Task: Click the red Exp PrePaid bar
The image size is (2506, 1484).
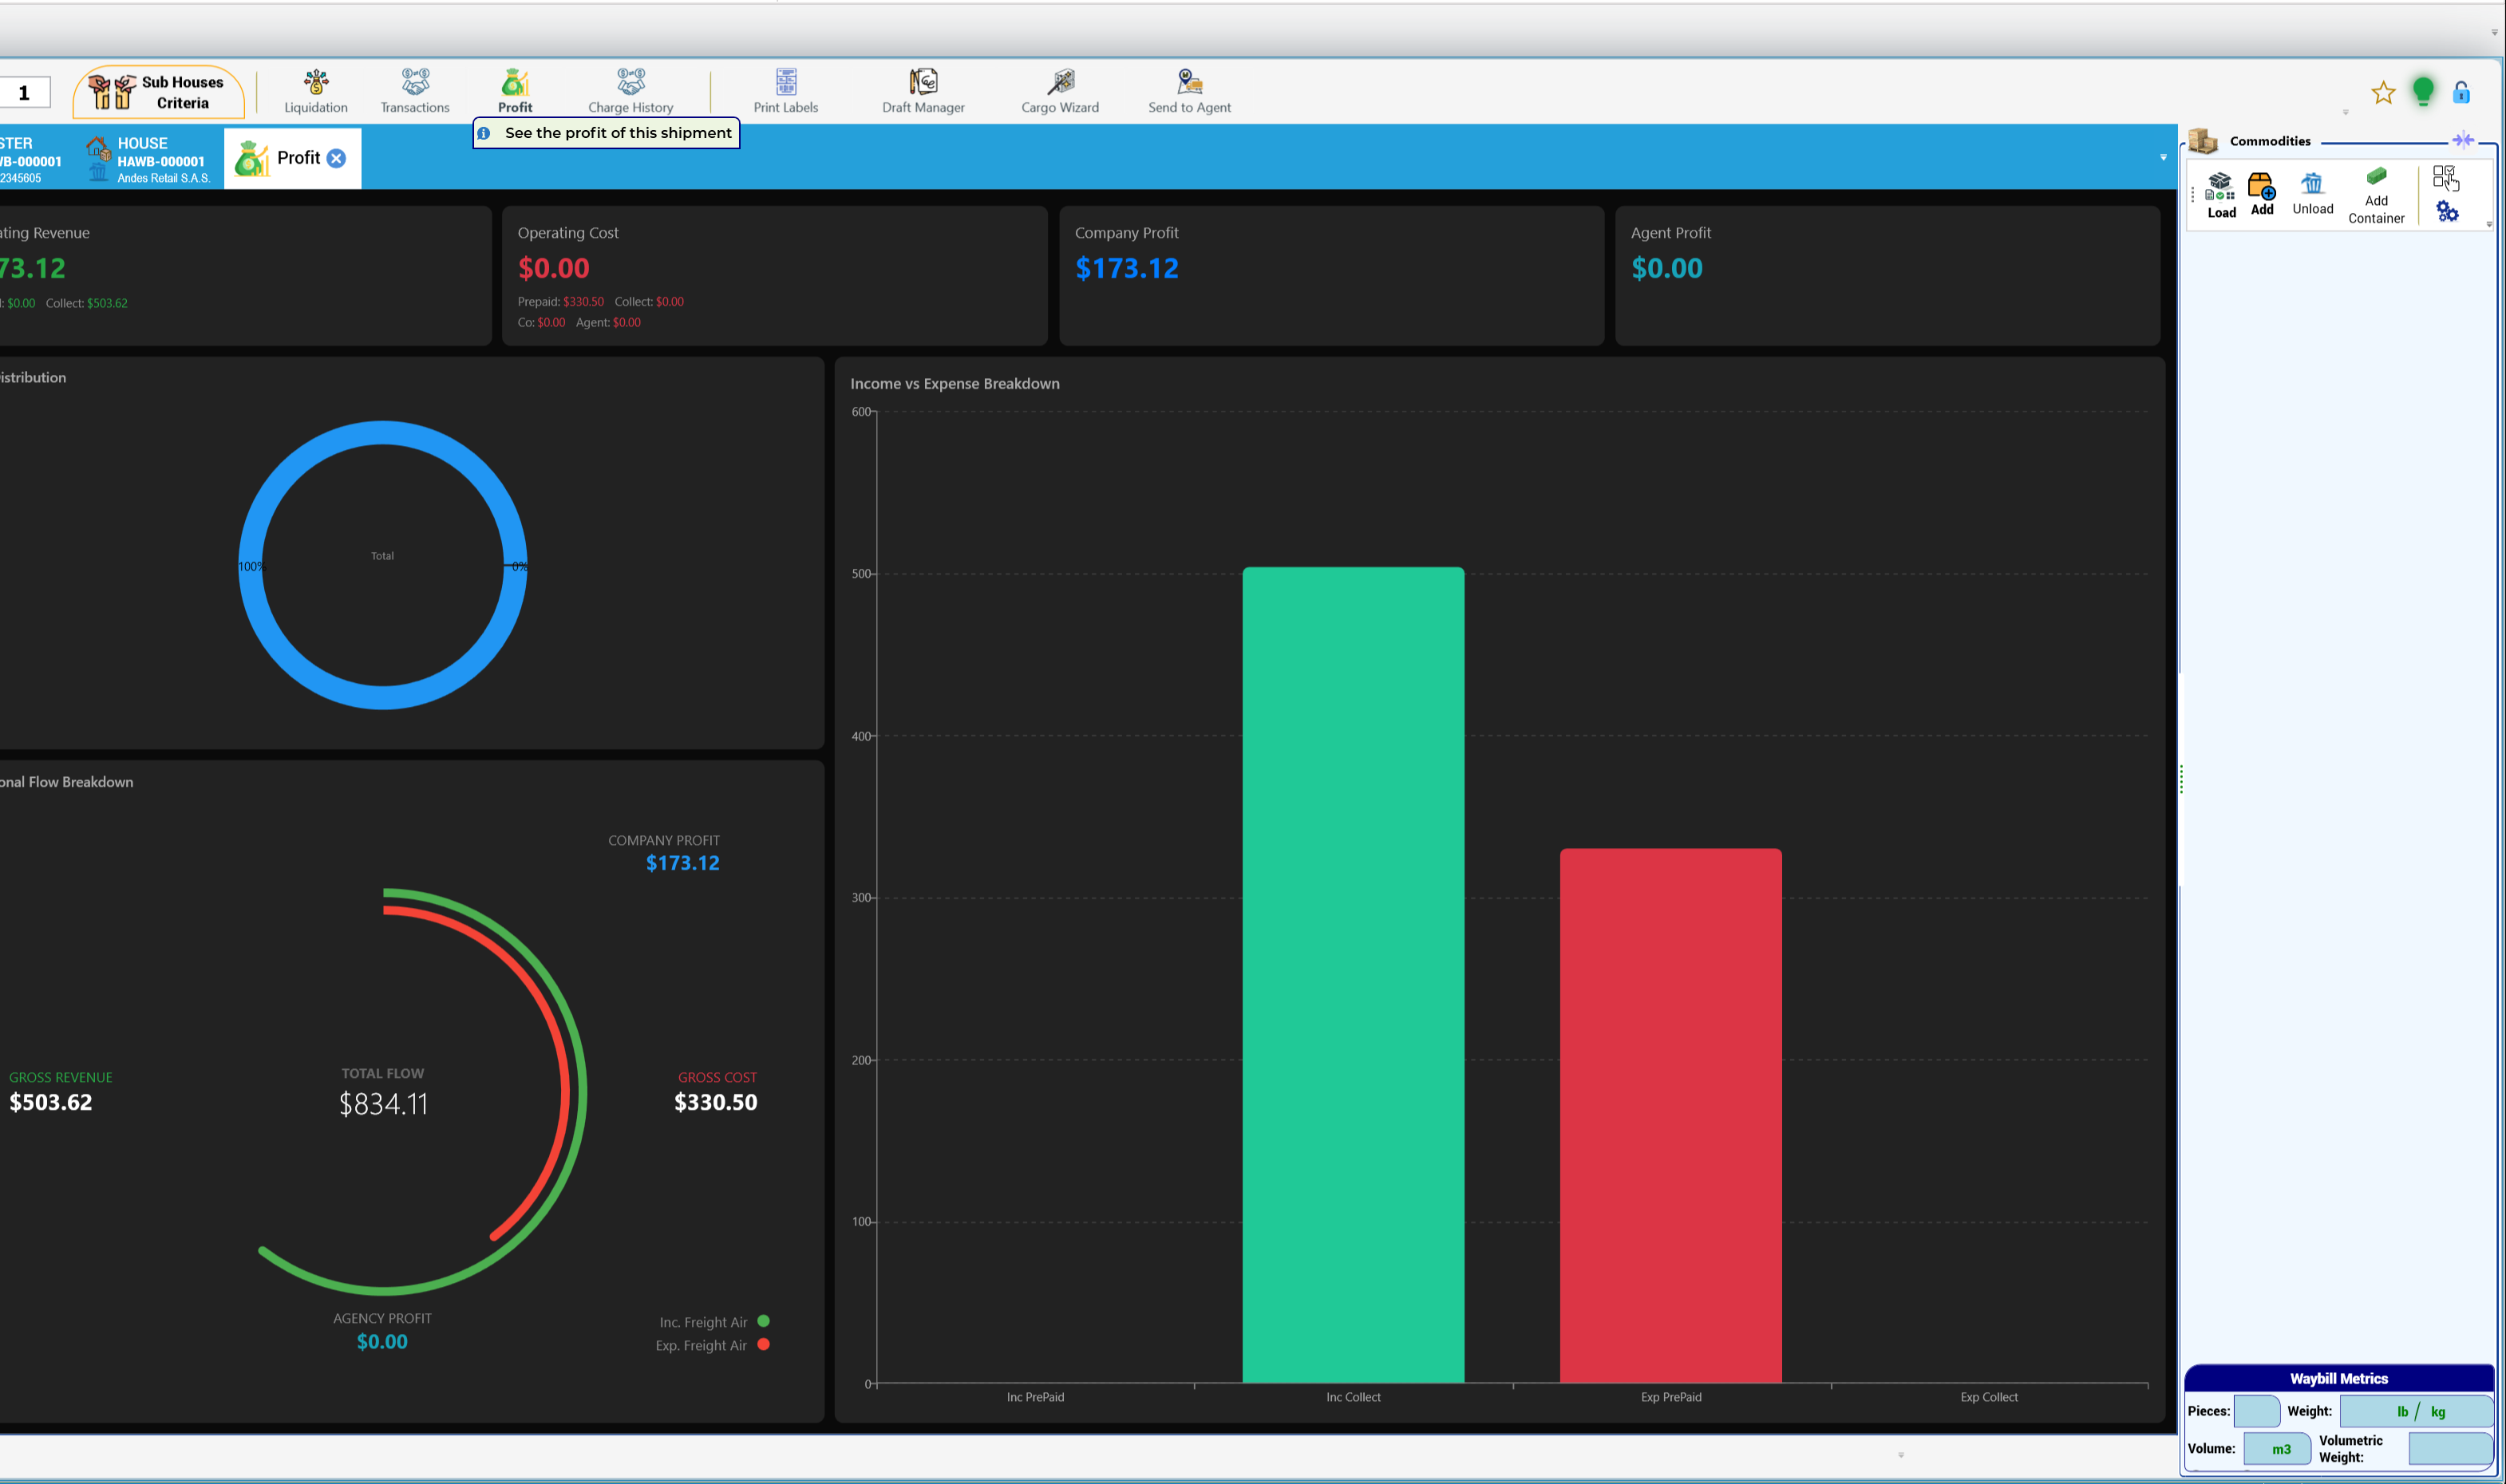Action: click(1670, 1116)
